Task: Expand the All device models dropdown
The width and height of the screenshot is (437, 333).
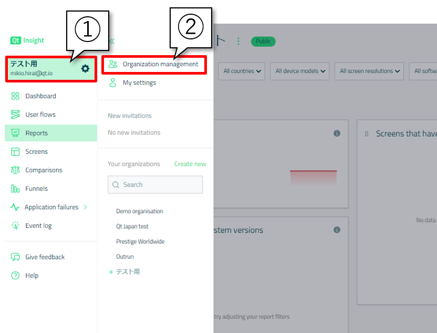Action: pyautogui.click(x=300, y=71)
